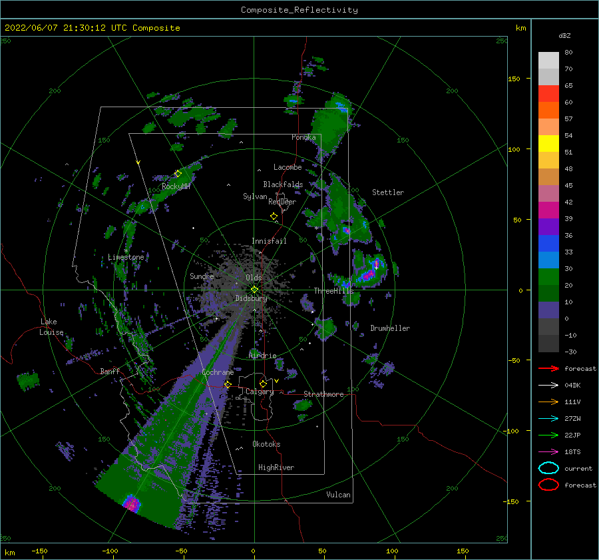Click the km label at bottom-left corner

(x=9, y=553)
